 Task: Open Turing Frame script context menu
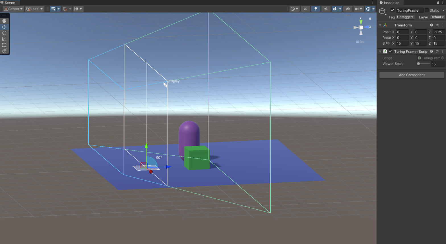(443, 51)
